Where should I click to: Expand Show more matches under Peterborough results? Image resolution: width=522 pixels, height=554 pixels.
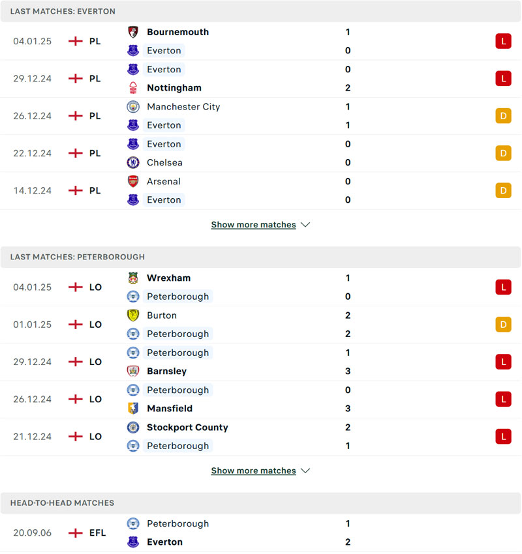[x=254, y=470]
